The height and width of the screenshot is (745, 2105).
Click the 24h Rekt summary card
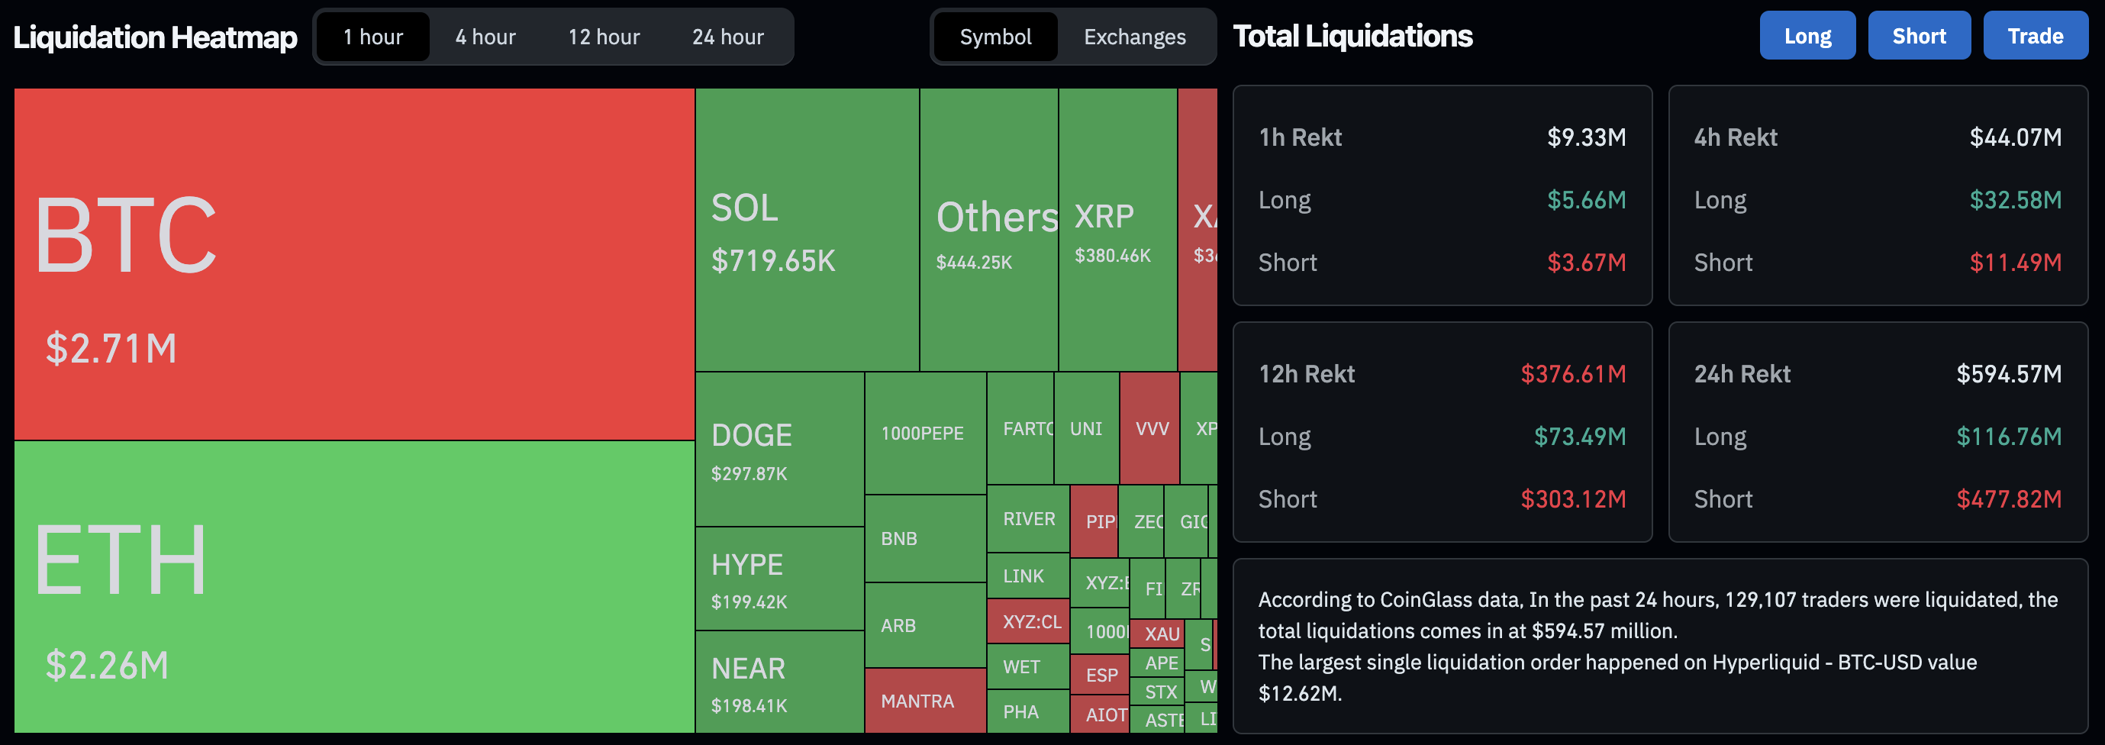[x=1877, y=432]
